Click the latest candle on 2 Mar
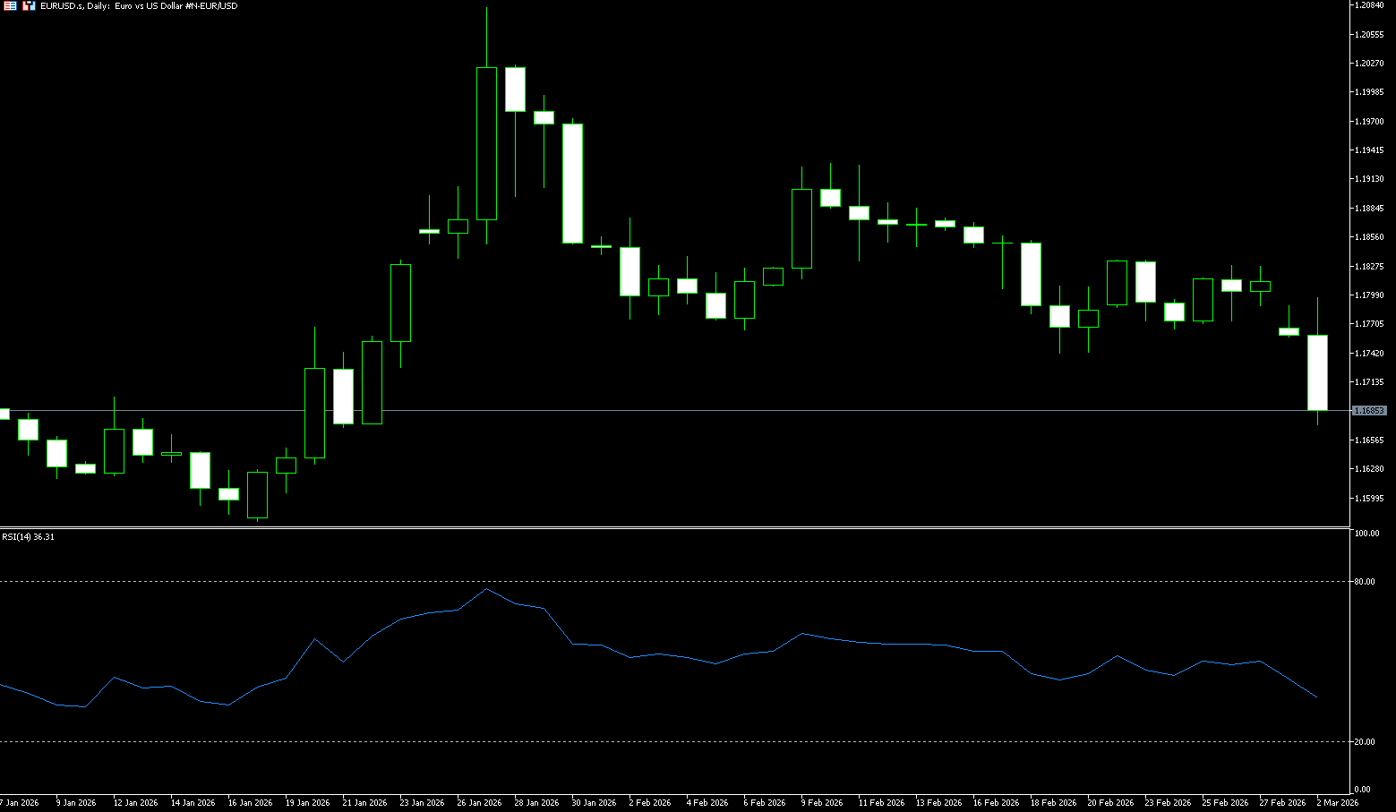This screenshot has width=1396, height=812. 1317,372
